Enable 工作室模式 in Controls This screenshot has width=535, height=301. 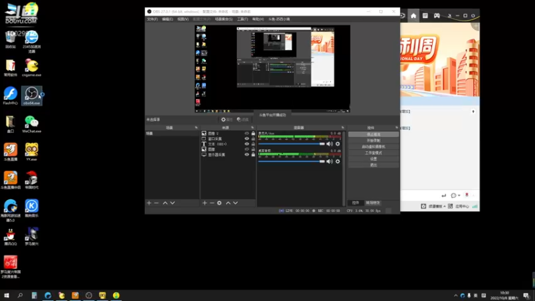(x=374, y=153)
